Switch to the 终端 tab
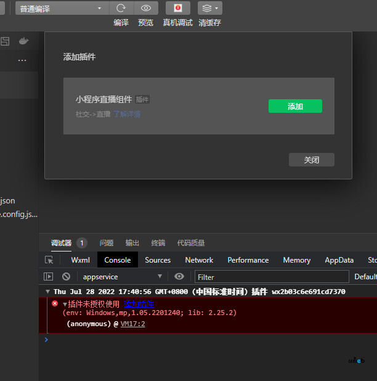377x381 pixels. click(x=158, y=243)
